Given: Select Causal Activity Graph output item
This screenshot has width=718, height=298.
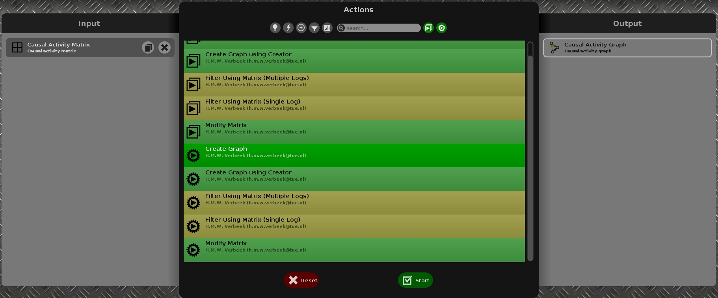Looking at the screenshot, I should tap(627, 48).
